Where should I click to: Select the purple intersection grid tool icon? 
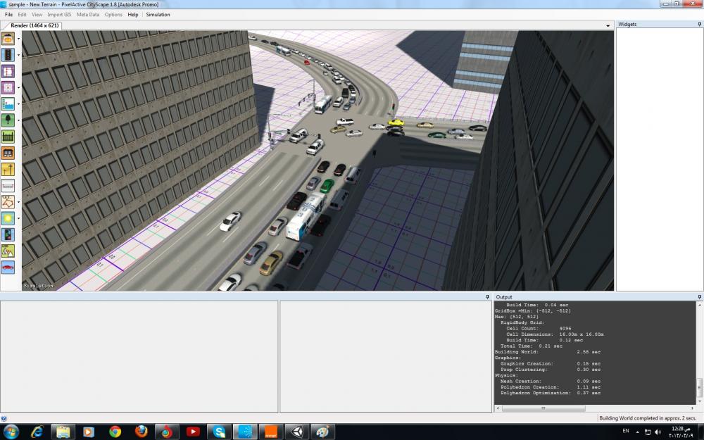coord(8,71)
